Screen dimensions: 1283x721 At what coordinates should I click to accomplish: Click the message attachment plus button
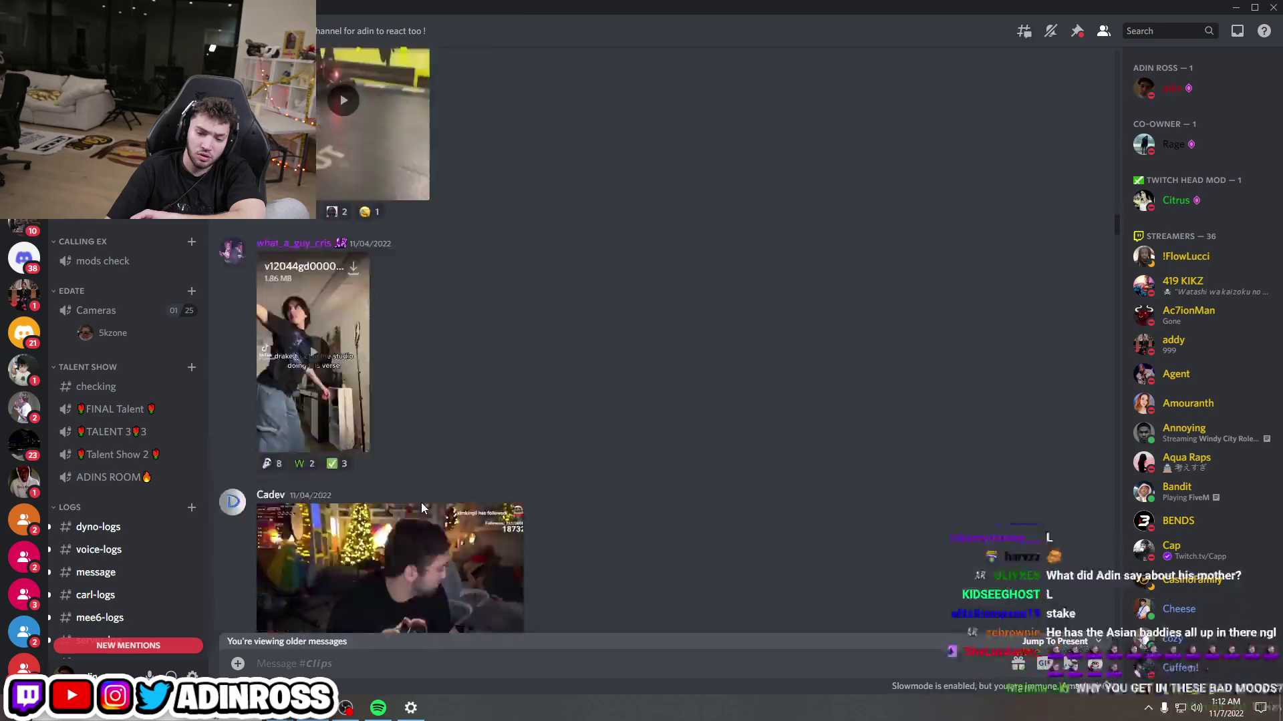point(238,664)
